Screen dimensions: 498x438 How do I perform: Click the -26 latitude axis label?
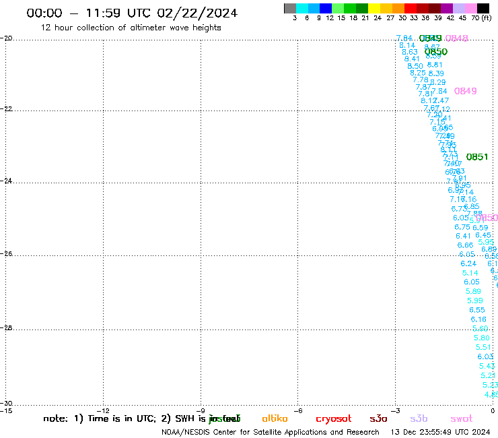(6, 254)
